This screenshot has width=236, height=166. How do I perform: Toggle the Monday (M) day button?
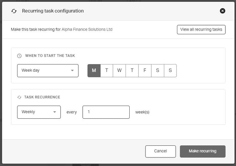pyautogui.click(x=94, y=71)
